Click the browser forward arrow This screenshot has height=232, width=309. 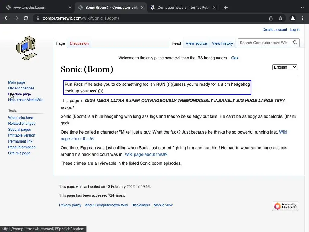(16, 18)
